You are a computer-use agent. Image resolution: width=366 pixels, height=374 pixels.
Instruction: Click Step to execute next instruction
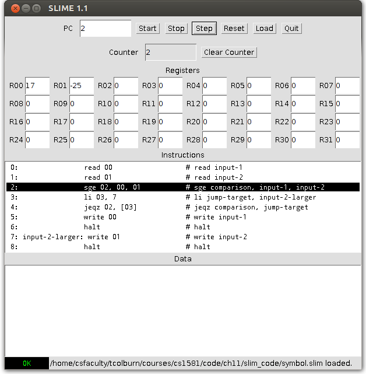(204, 29)
